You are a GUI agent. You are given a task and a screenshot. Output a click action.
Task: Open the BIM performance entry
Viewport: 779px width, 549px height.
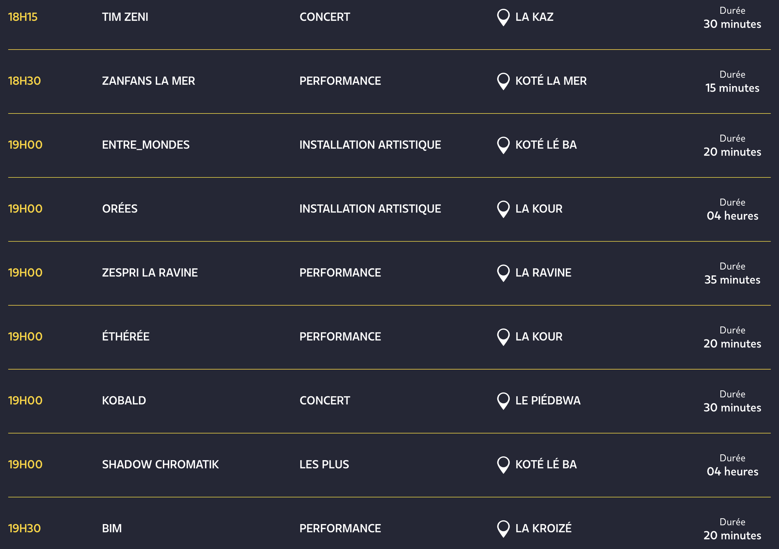[x=112, y=528]
